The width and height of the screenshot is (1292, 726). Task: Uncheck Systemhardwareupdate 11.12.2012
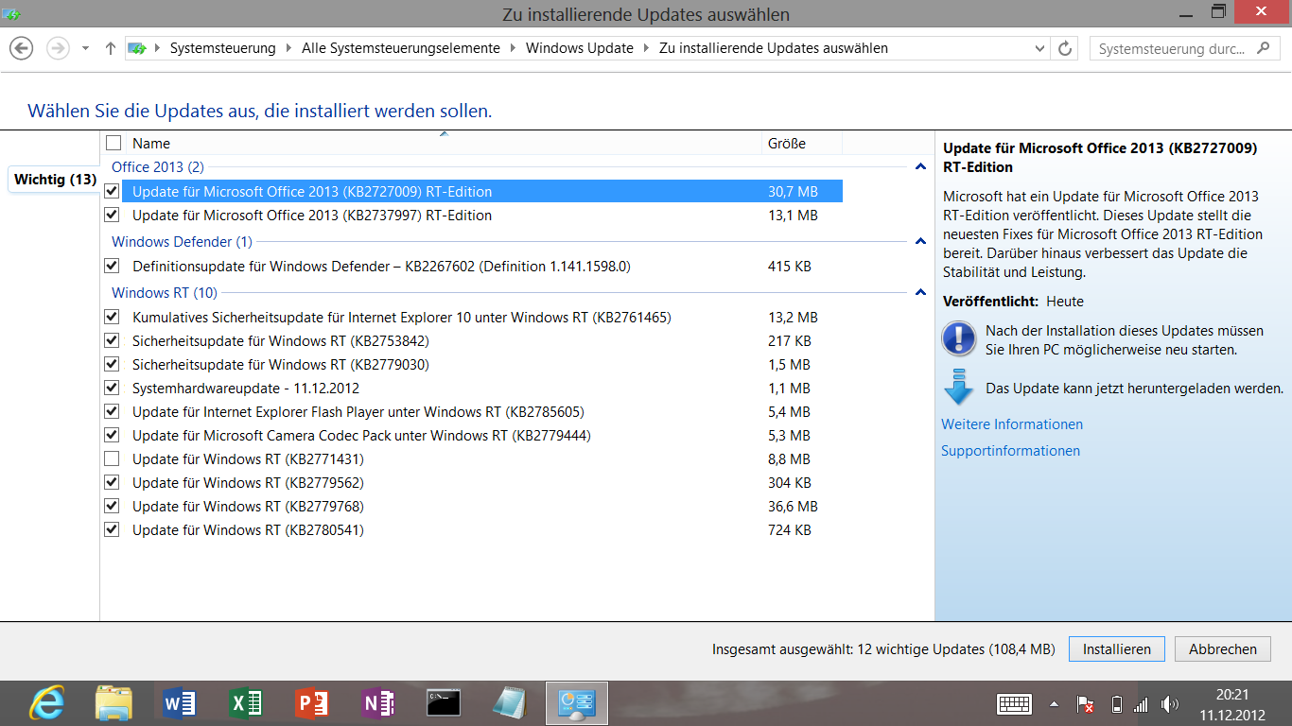click(x=113, y=388)
